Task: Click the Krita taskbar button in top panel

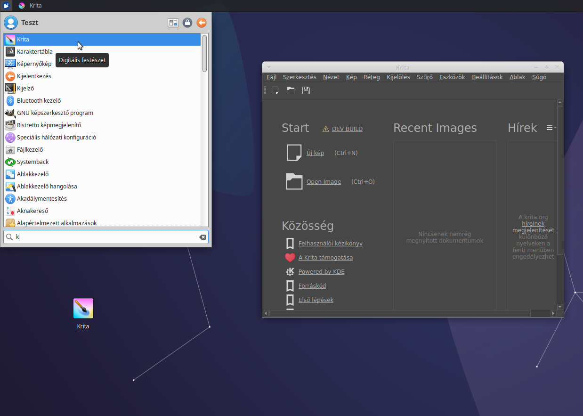Action: (x=30, y=6)
